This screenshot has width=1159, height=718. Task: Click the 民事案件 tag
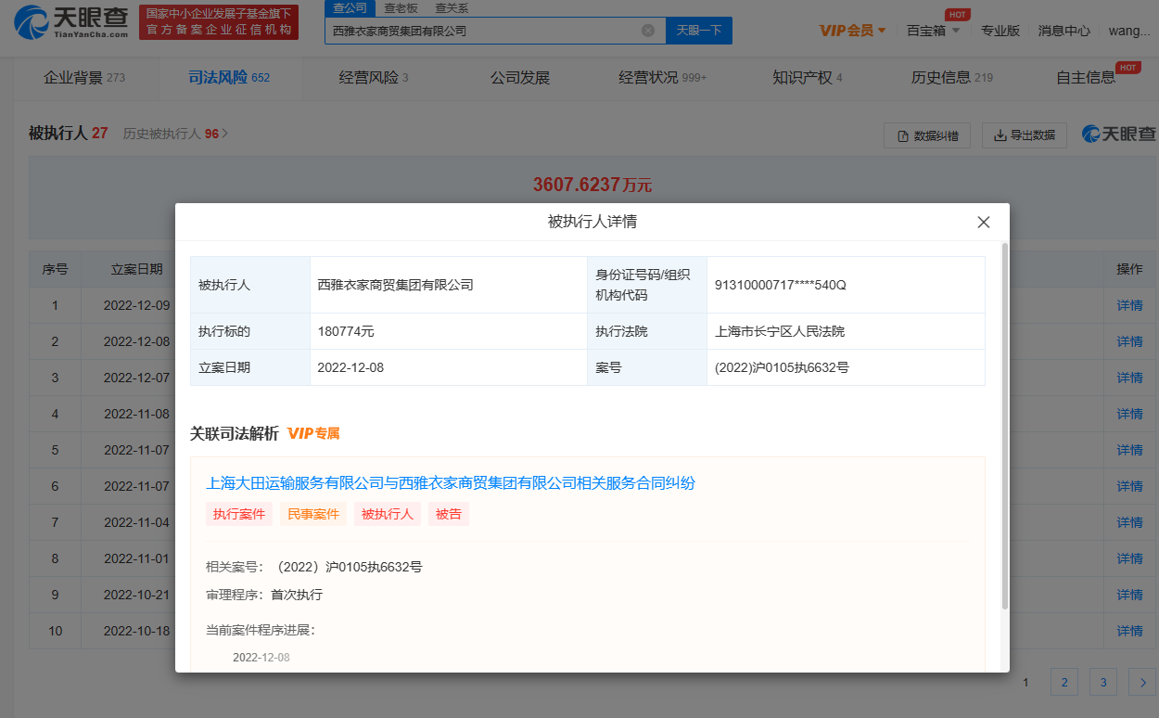[313, 514]
